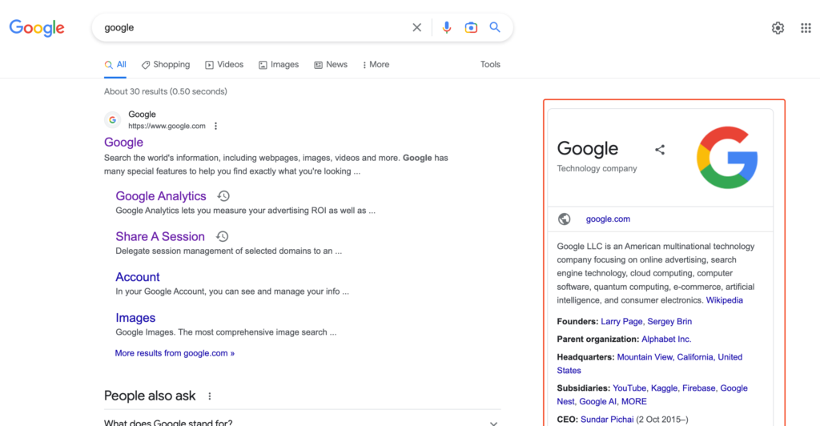Open the Google apps grid

click(806, 28)
